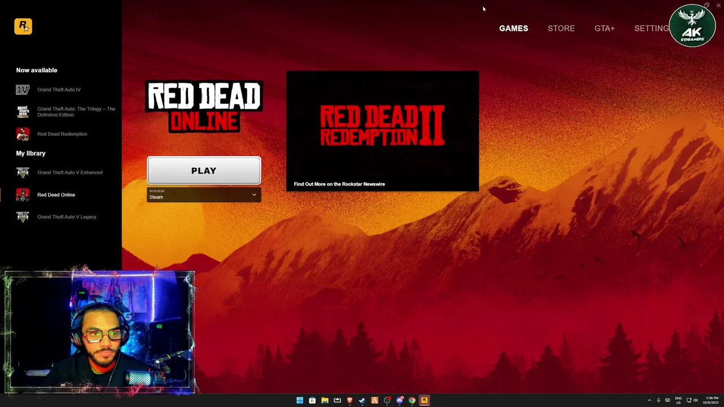The image size is (724, 407).
Task: Click the microphone tray icon
Action: pos(658,400)
